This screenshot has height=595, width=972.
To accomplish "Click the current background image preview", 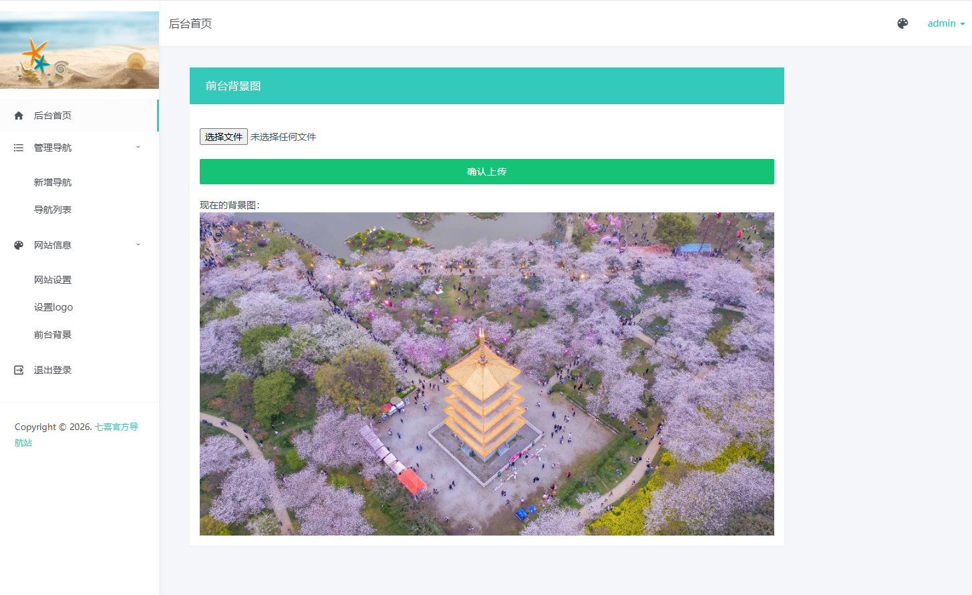I will tap(486, 373).
